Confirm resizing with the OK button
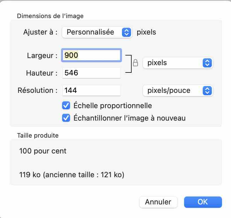231x218 pixels. (x=203, y=202)
